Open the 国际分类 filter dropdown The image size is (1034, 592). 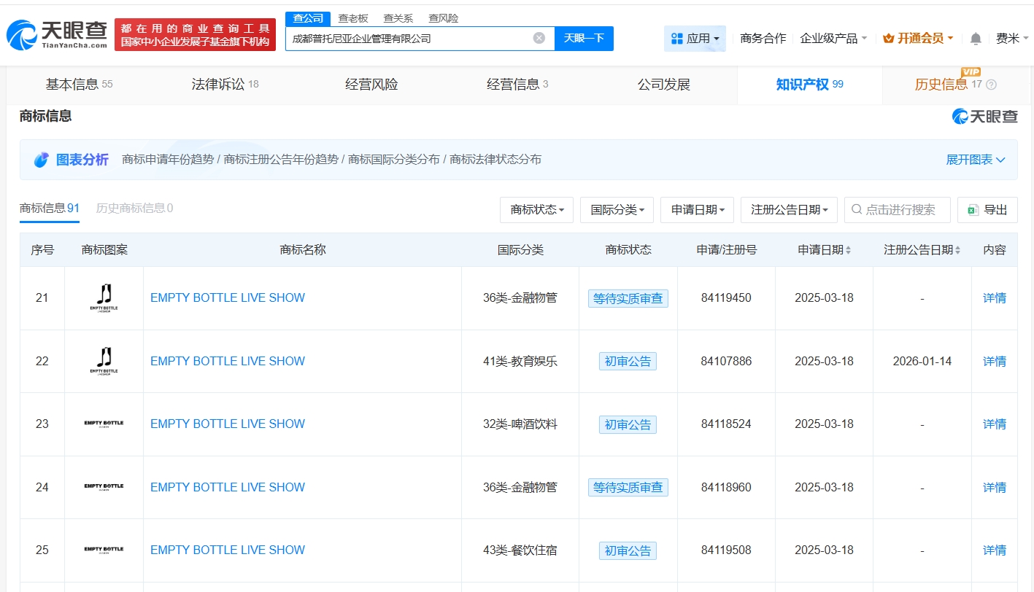click(617, 210)
